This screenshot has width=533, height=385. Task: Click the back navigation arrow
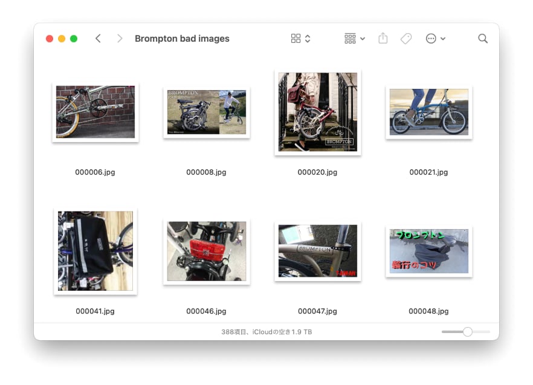click(x=98, y=39)
